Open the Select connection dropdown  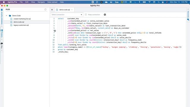coord(67,15)
